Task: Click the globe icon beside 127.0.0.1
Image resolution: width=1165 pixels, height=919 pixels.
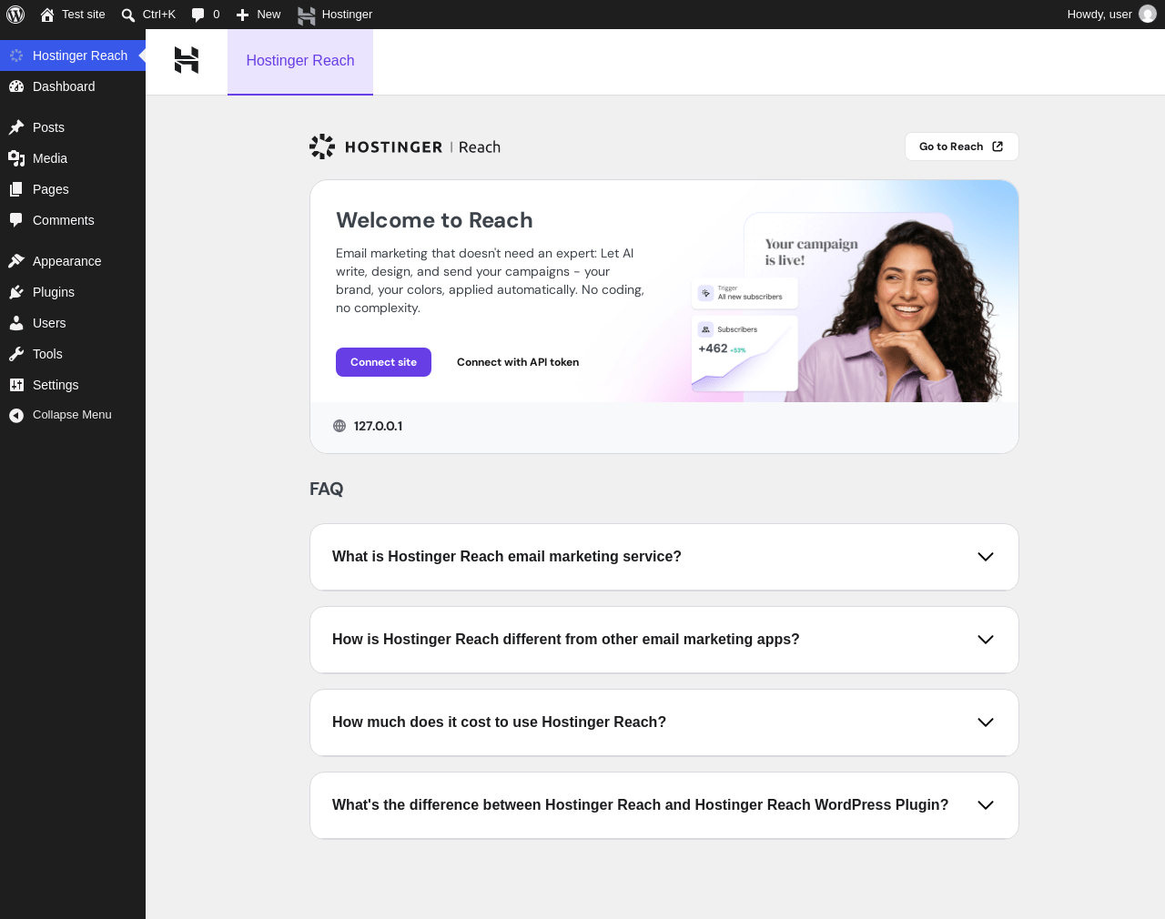Action: pyautogui.click(x=339, y=426)
